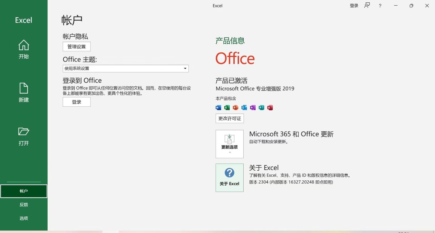This screenshot has width=435, height=233.
Task: Open the 打开 file browser page
Action: (x=24, y=136)
